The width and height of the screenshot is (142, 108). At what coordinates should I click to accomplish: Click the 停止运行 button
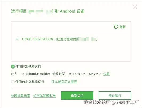pos(115,96)
